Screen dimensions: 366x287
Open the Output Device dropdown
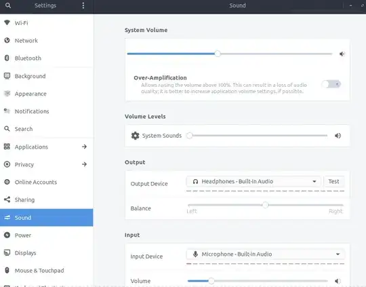253,181
